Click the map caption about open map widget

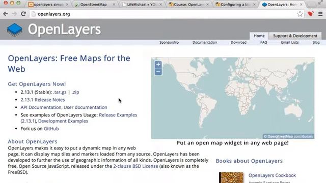tap(233, 143)
